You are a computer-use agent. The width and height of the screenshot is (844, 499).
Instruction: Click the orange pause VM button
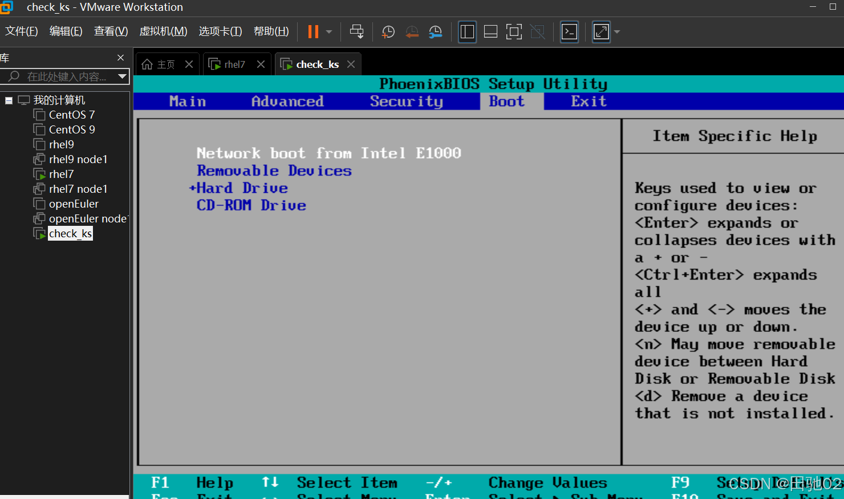point(313,32)
